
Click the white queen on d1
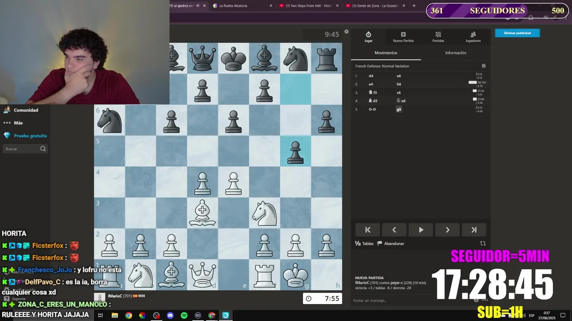[x=202, y=275]
